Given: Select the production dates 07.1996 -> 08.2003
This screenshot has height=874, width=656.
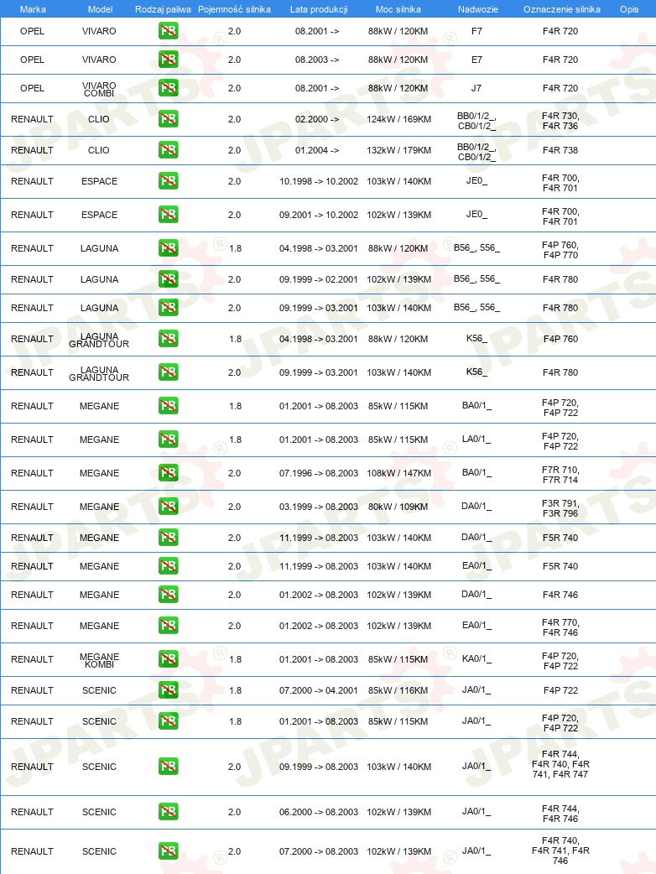Looking at the screenshot, I should (x=319, y=473).
